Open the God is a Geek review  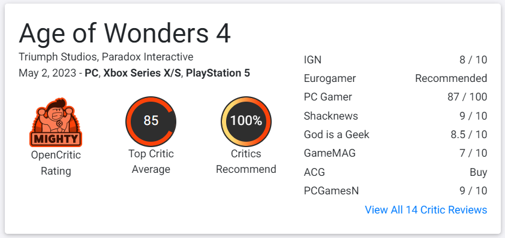click(395, 135)
